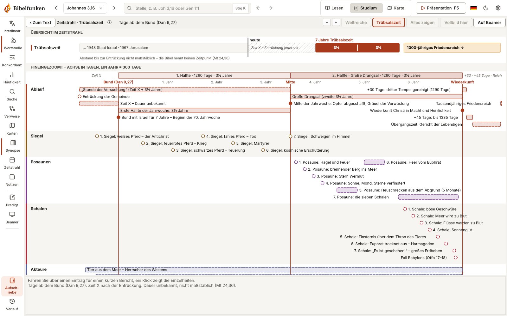Viewport: 507px width, 316px height.
Task: Open the Wortstudie sidebar tool
Action: click(13, 44)
